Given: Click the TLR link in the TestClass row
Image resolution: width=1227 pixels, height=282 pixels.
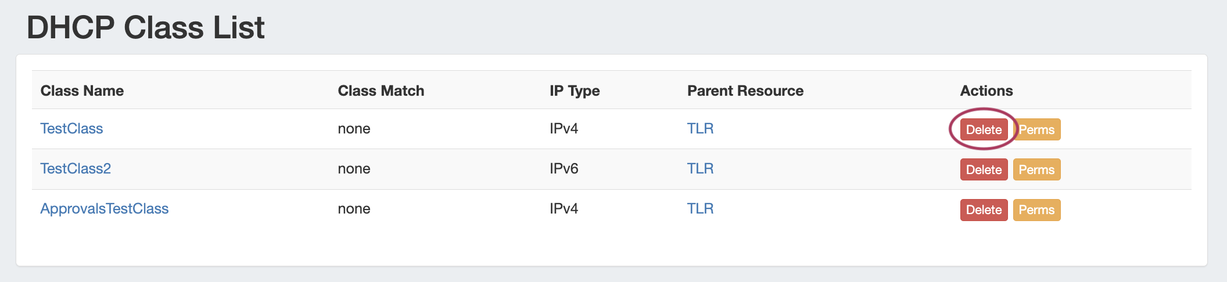Looking at the screenshot, I should [700, 129].
